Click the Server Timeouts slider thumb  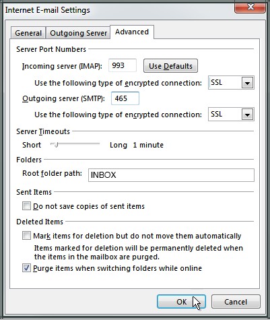[x=56, y=144]
